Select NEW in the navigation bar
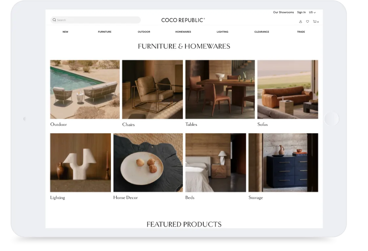The height and width of the screenshot is (251, 368). 65,32
